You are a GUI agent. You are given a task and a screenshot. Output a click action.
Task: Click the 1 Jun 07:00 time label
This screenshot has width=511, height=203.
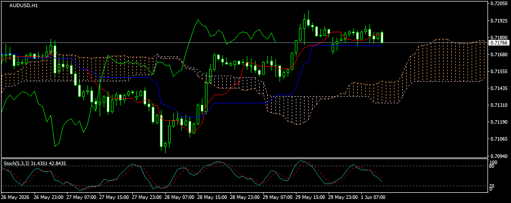(x=374, y=197)
